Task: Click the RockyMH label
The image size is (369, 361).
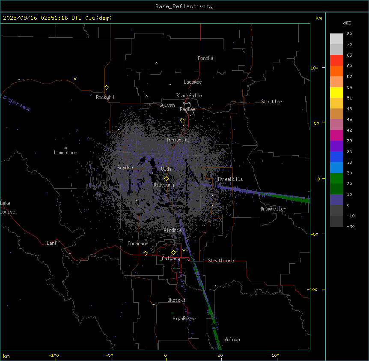Action: tap(105, 97)
